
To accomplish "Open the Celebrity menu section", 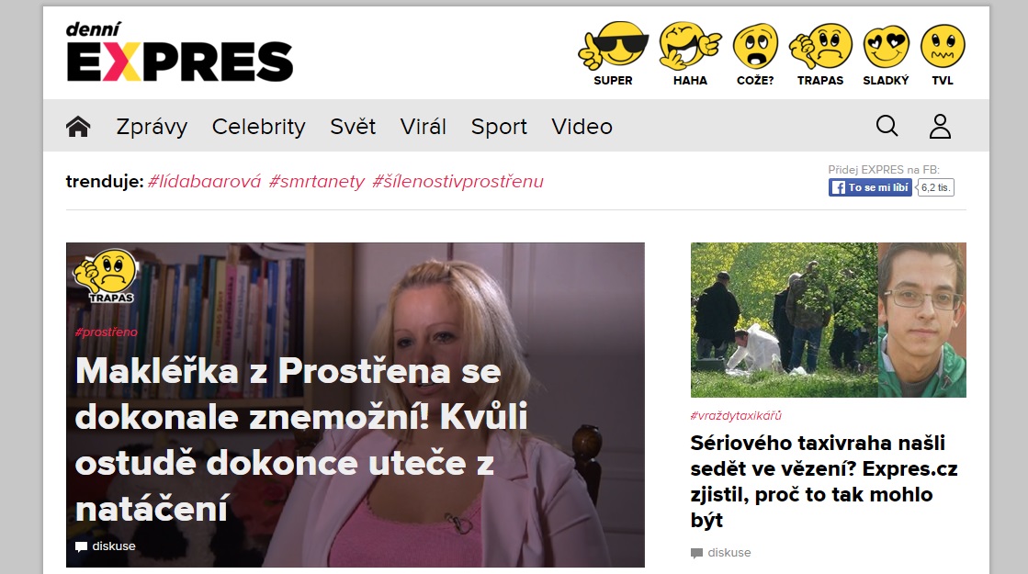I will [x=258, y=127].
